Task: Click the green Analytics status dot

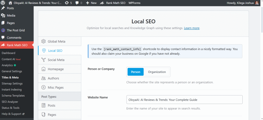Action: (15, 65)
